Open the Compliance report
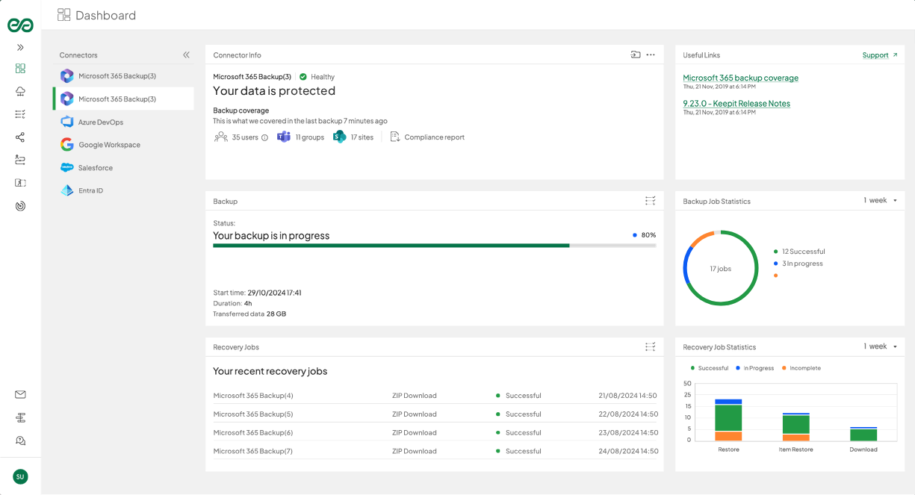 (x=433, y=137)
